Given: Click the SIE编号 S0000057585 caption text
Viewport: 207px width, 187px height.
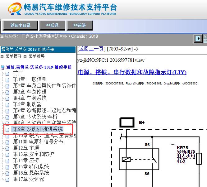Looking at the screenshot, I should [x=145, y=84].
